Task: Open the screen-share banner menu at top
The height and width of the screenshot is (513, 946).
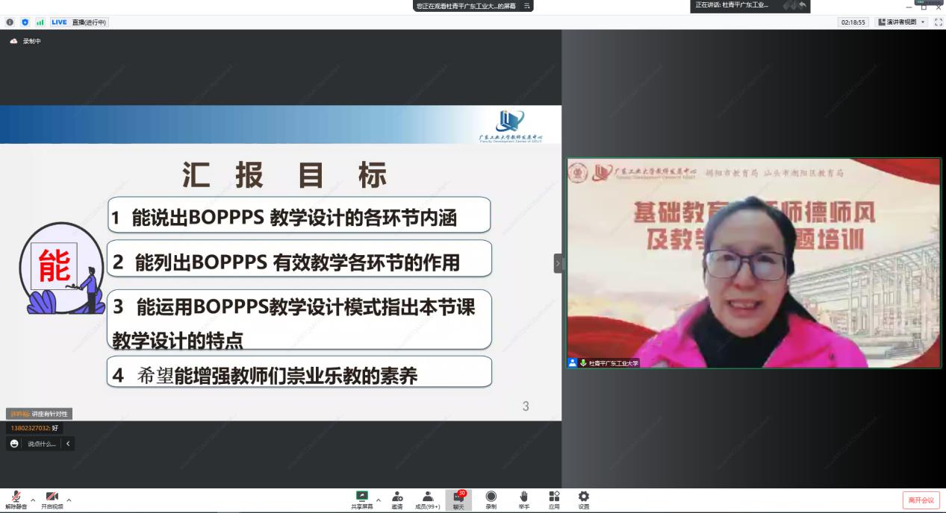Action: (x=527, y=6)
